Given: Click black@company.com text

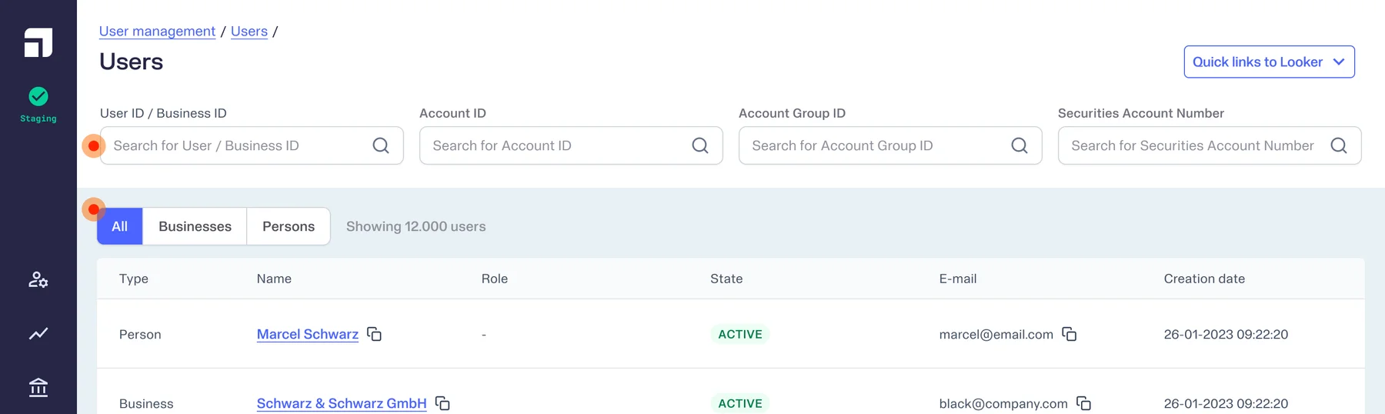Looking at the screenshot, I should tap(1003, 403).
